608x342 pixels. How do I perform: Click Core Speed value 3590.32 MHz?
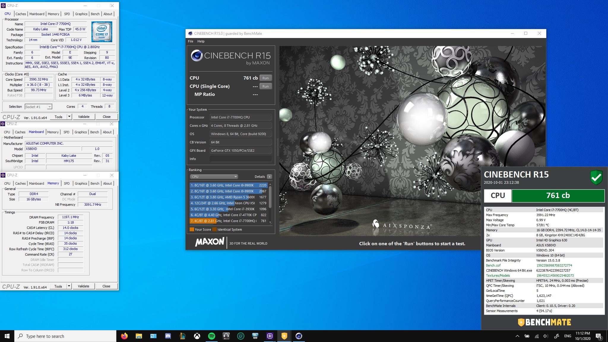39,79
